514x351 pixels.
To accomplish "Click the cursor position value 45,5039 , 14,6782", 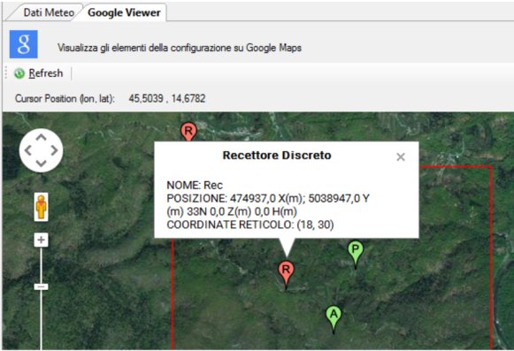I will click(x=167, y=98).
